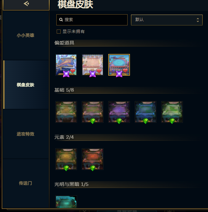Click the back arrow icon
This screenshot has width=208, height=212.
(x=26, y=4)
